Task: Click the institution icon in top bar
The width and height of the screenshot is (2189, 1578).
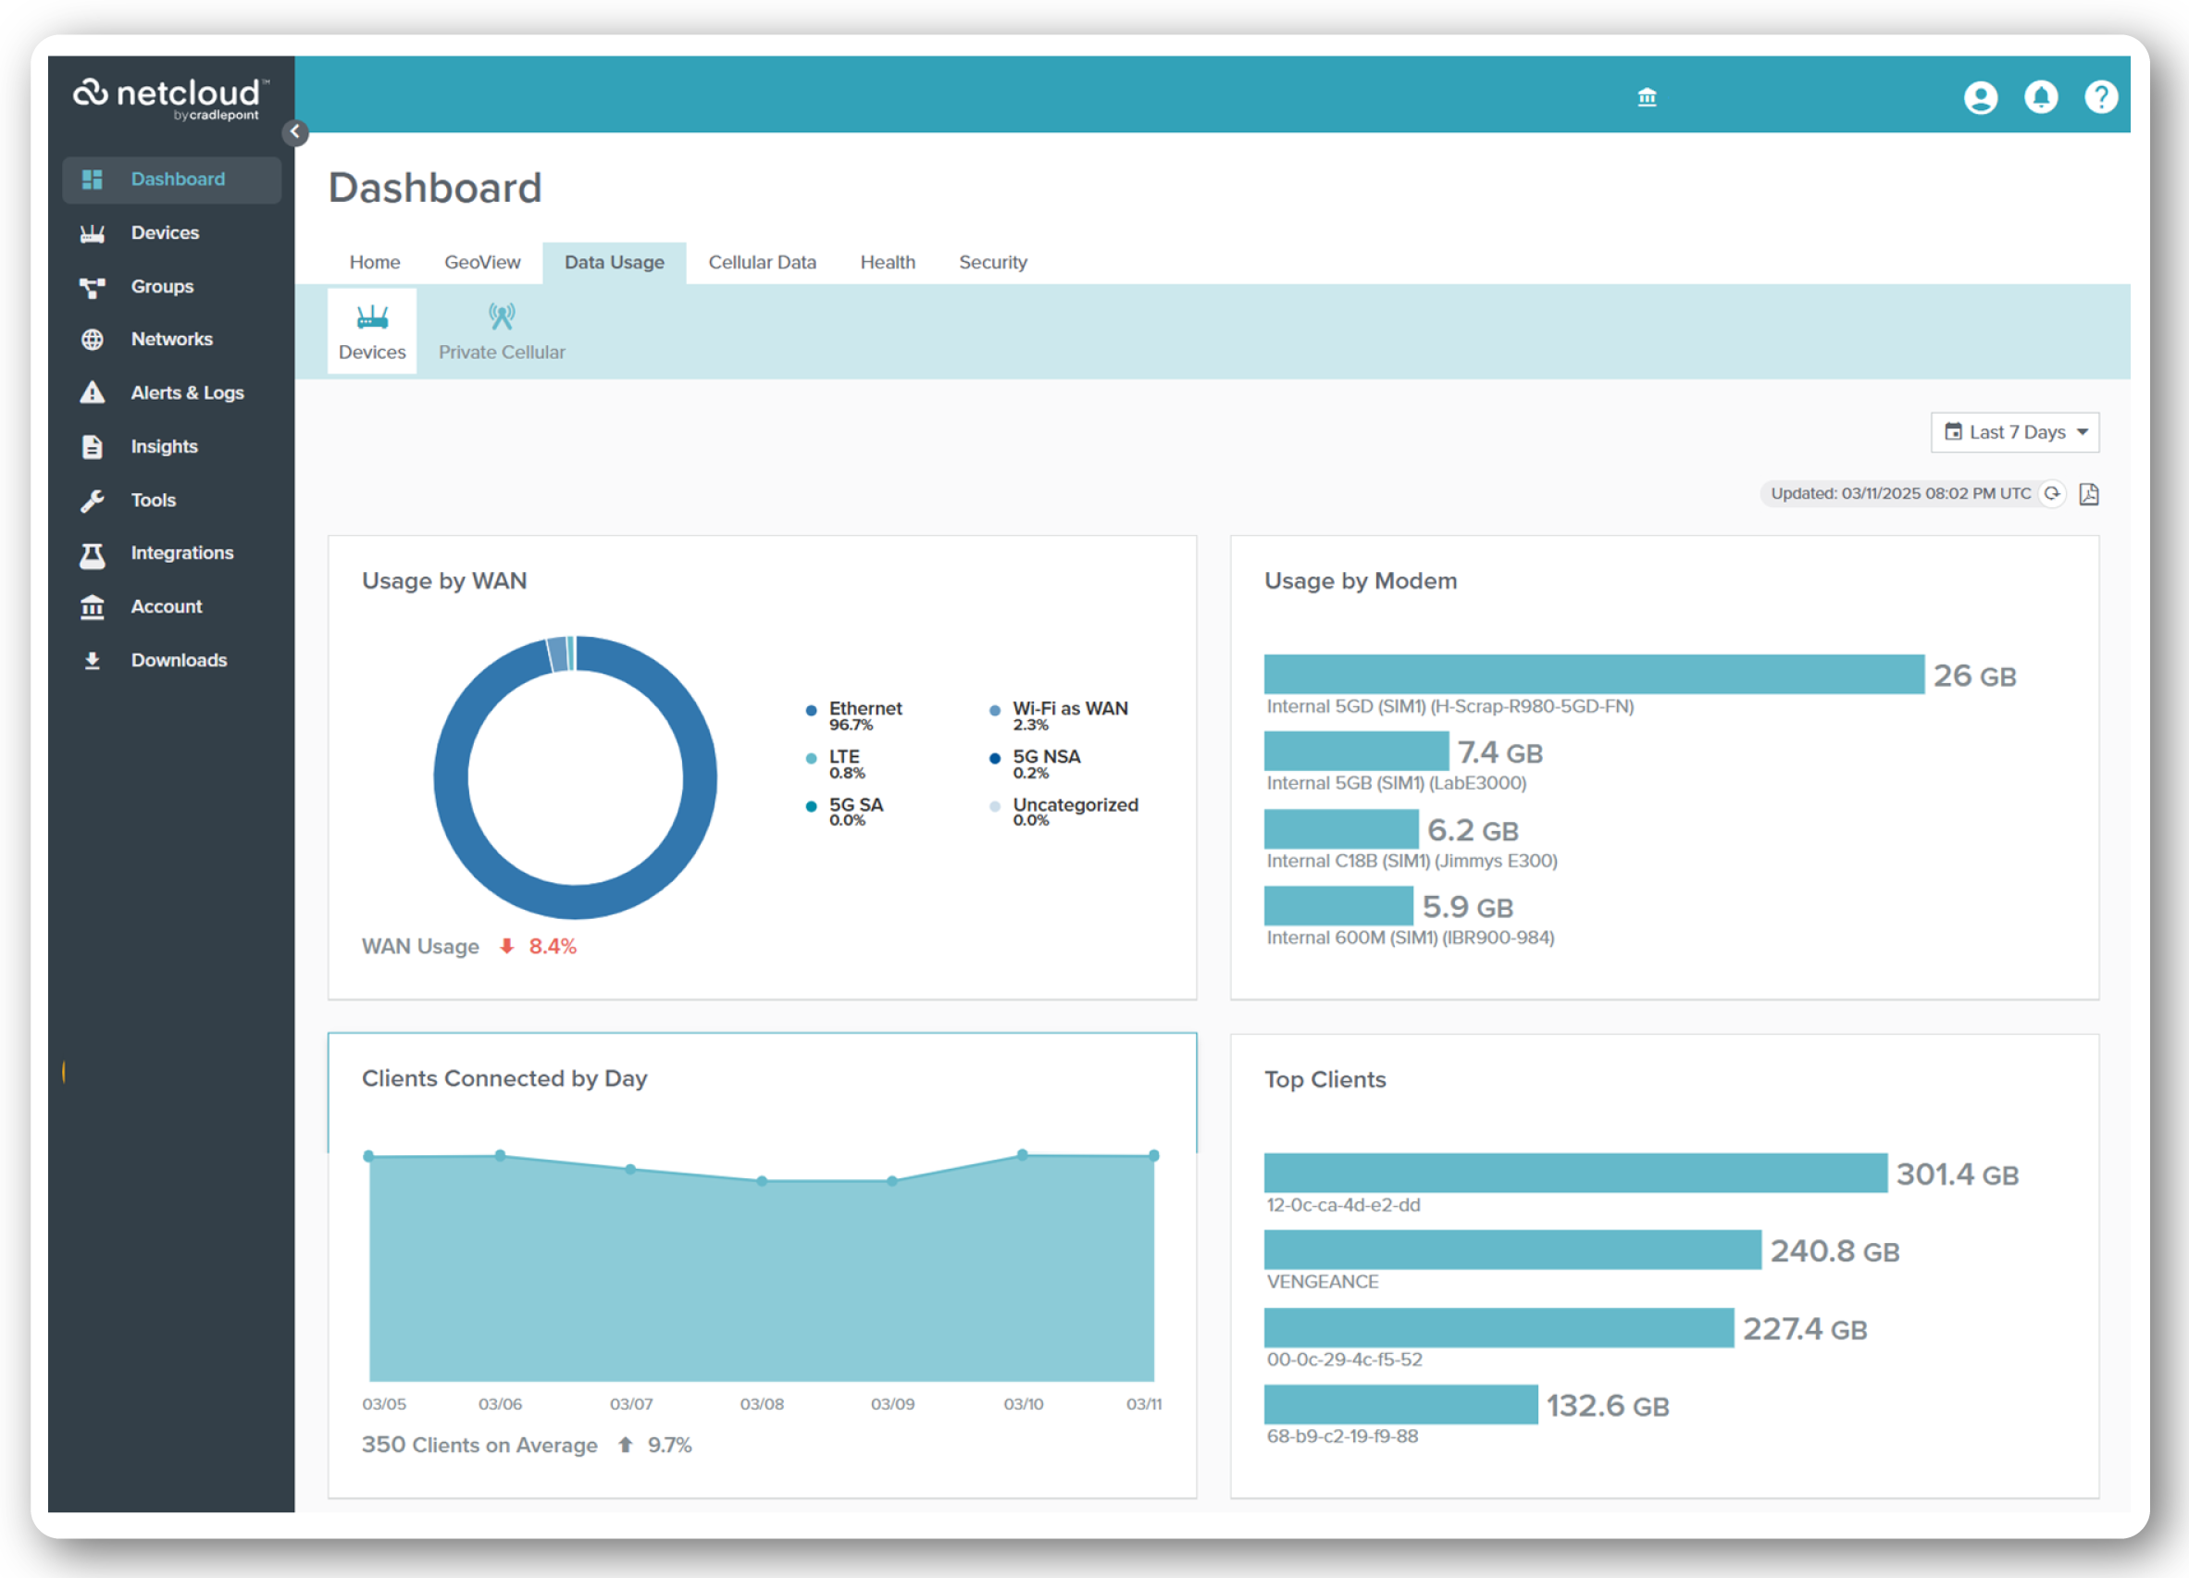Action: 1647,97
